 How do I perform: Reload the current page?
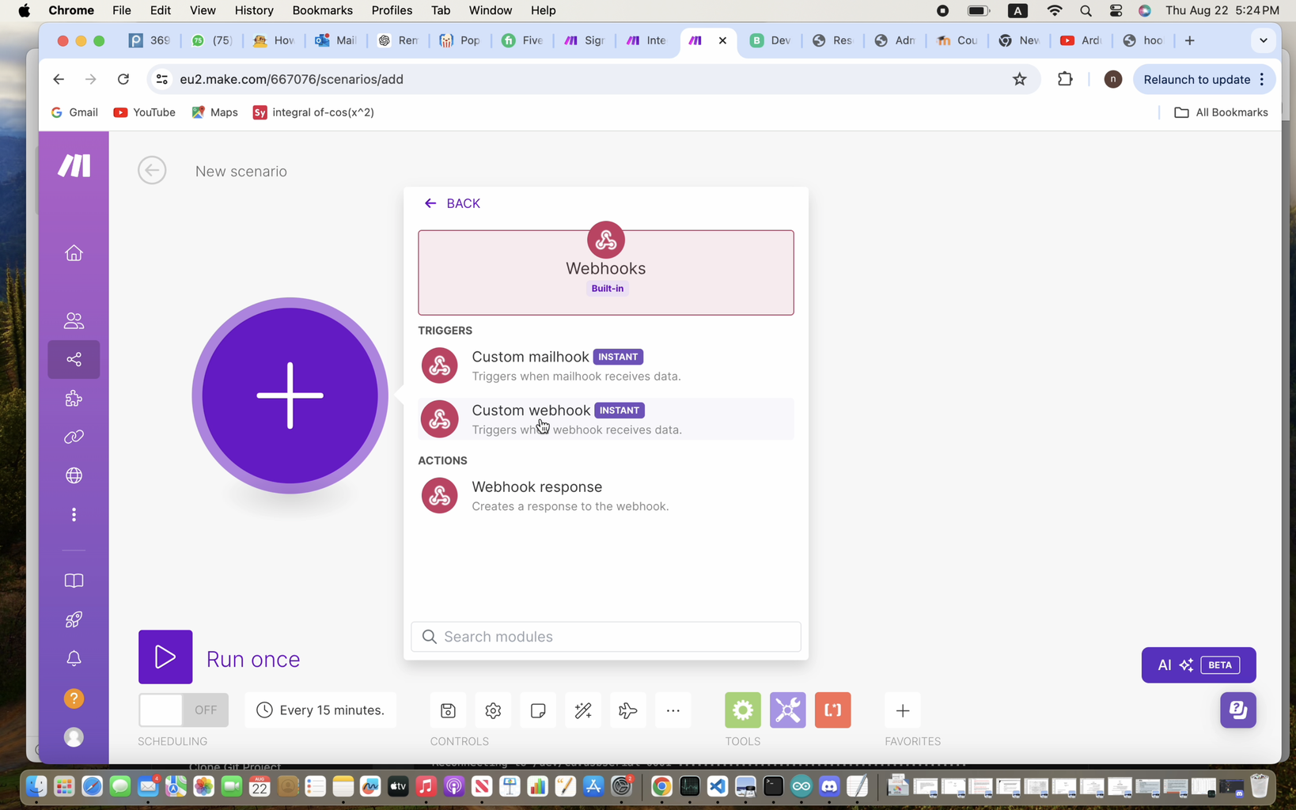tap(123, 79)
